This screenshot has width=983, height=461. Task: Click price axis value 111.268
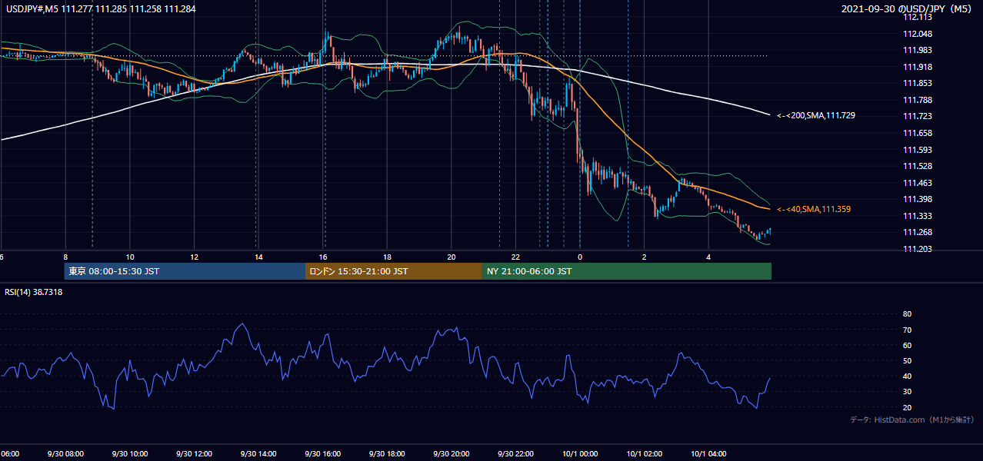(x=918, y=232)
